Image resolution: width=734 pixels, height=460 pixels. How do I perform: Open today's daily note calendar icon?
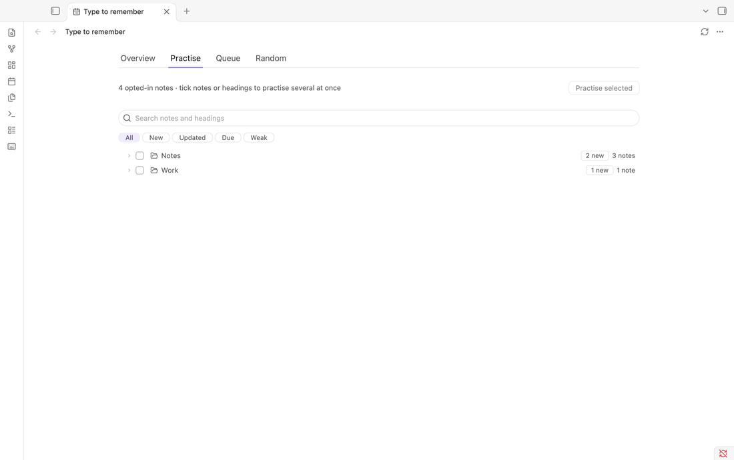coord(12,81)
